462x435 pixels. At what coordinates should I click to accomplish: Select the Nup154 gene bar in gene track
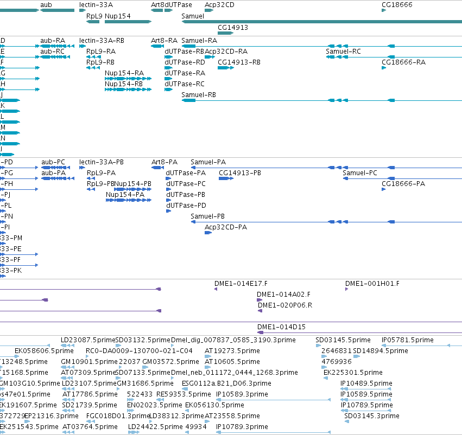coord(128,22)
